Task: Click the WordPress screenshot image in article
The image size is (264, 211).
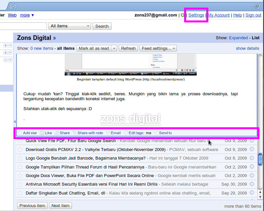Action: pos(130,65)
